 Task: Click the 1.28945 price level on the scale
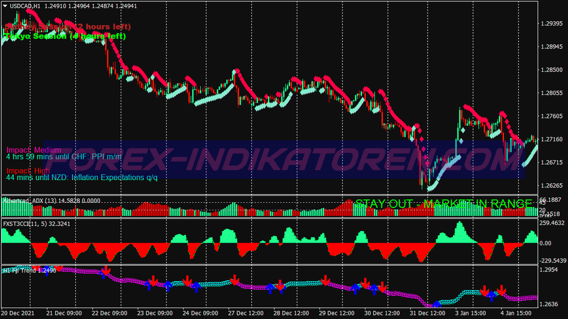(x=551, y=47)
